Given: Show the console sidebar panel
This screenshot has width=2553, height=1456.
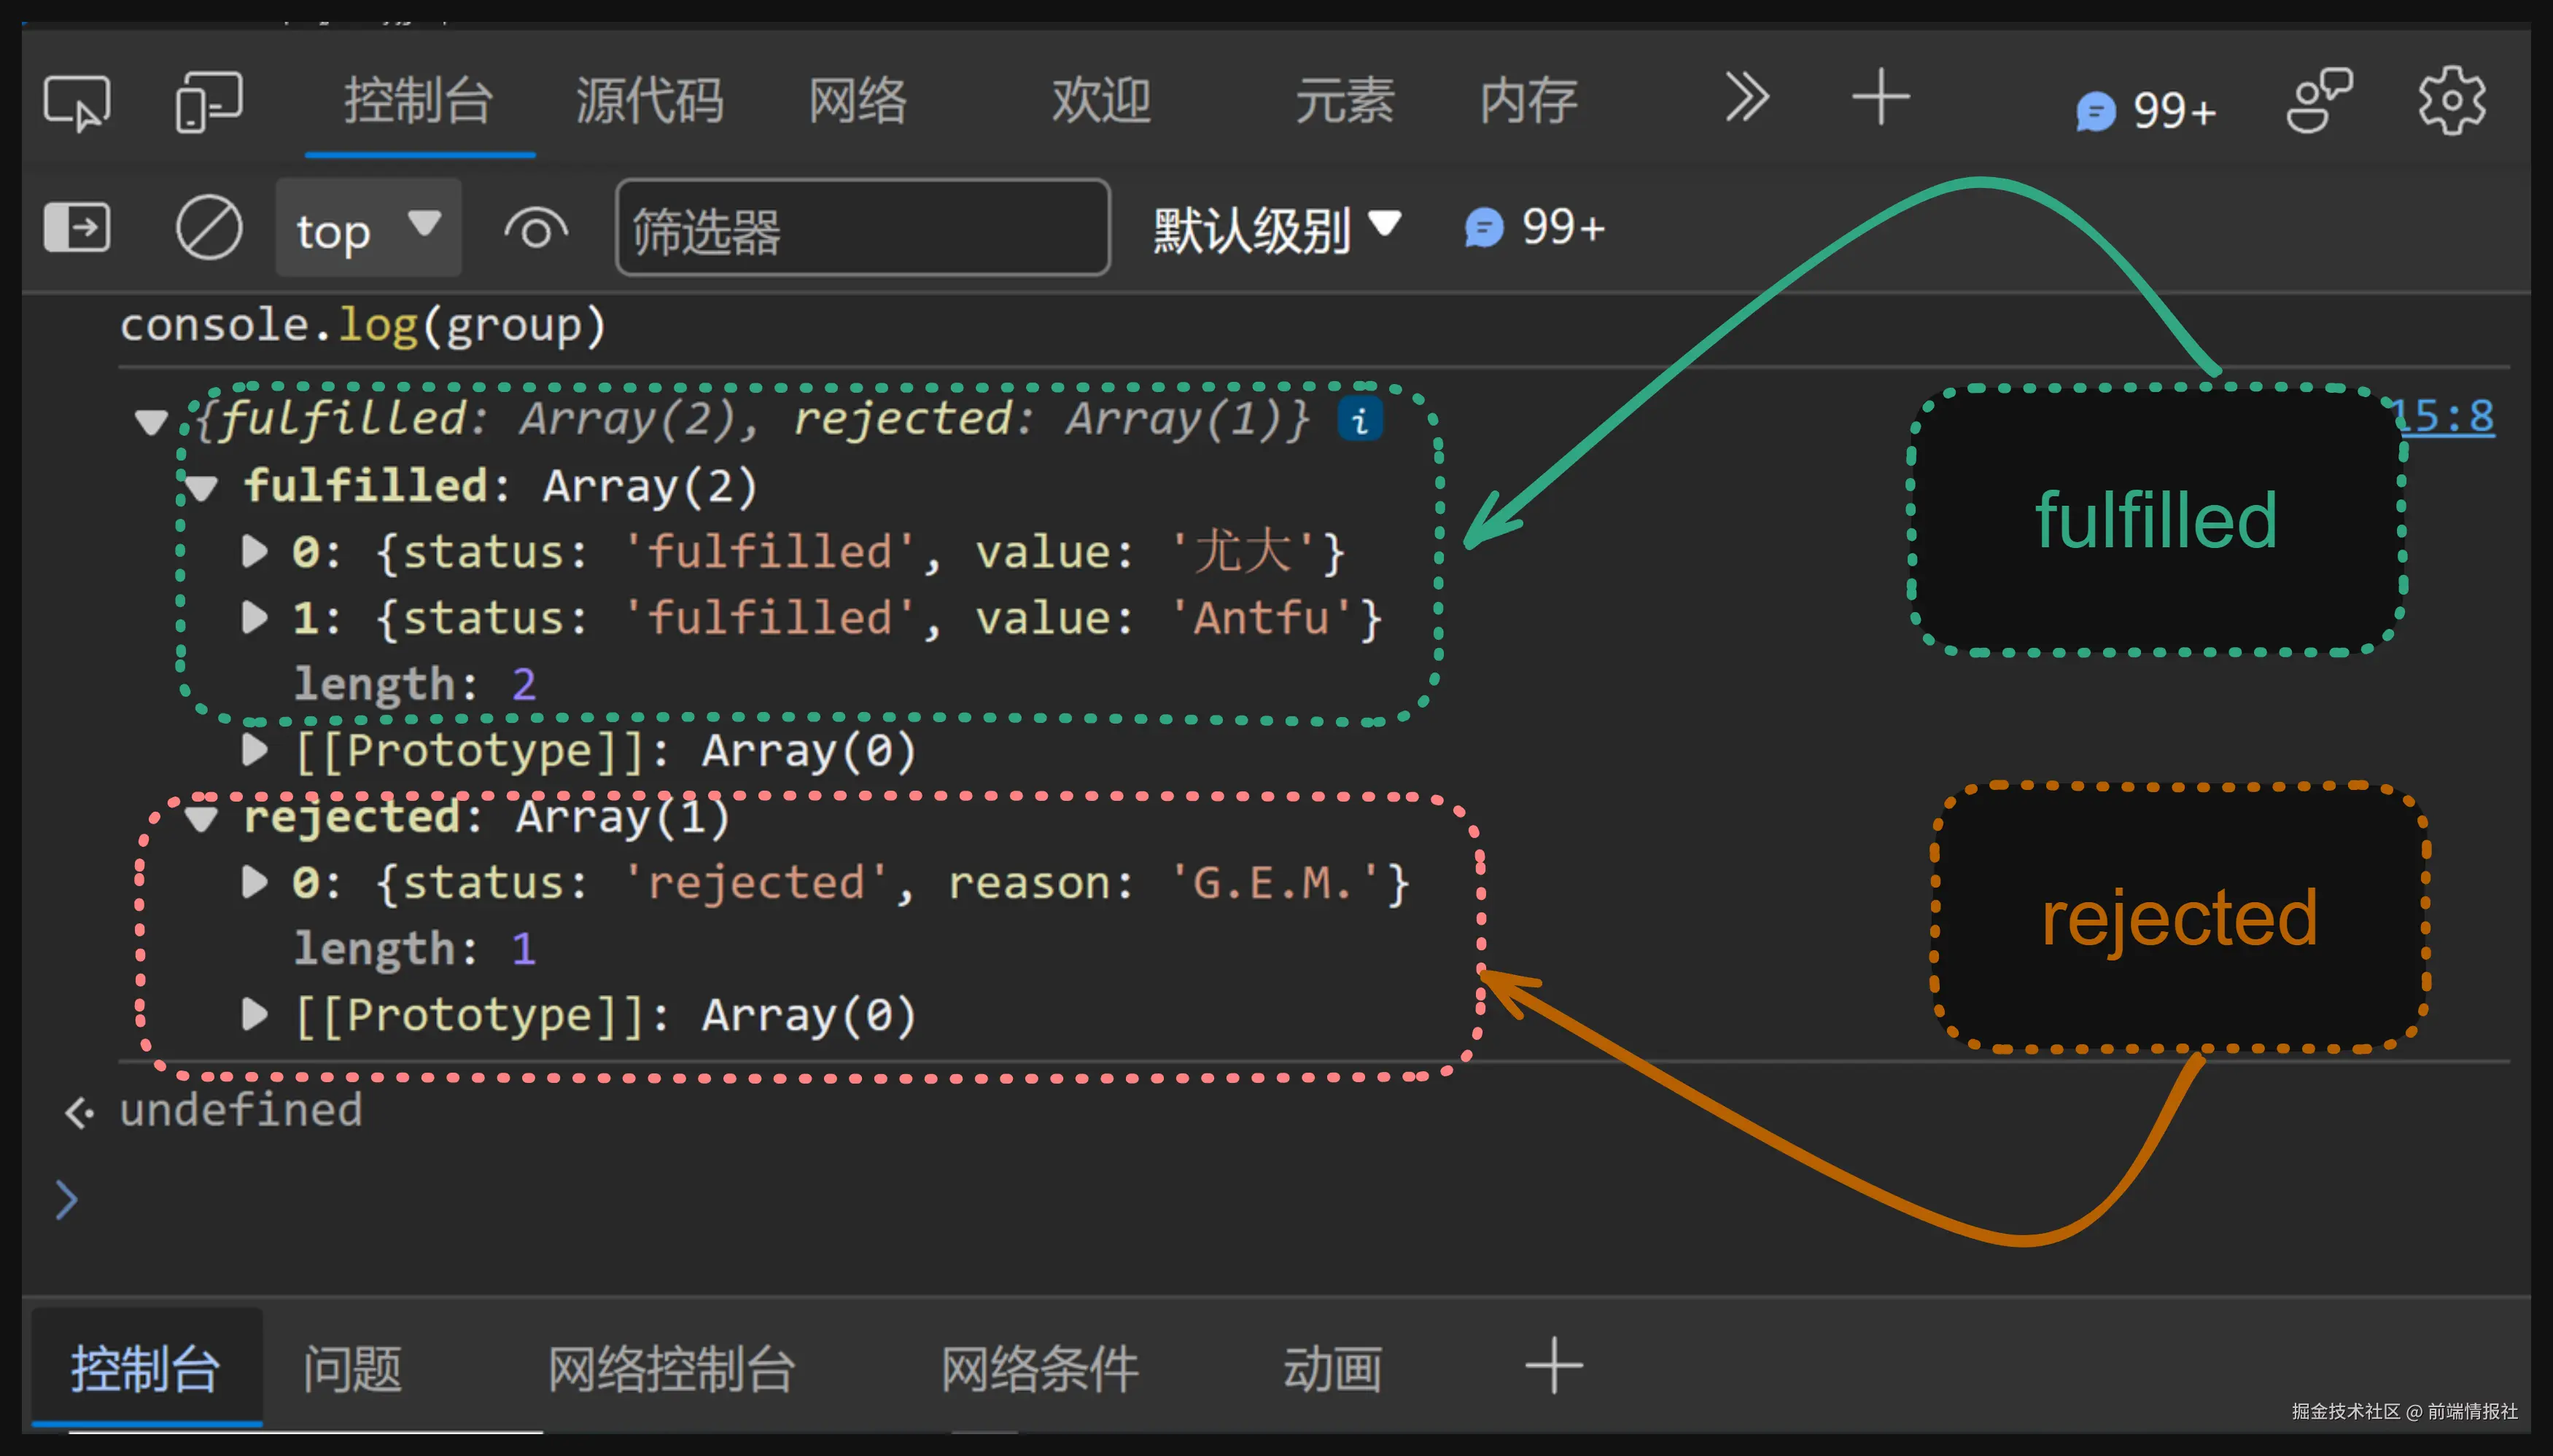Looking at the screenshot, I should (x=77, y=228).
